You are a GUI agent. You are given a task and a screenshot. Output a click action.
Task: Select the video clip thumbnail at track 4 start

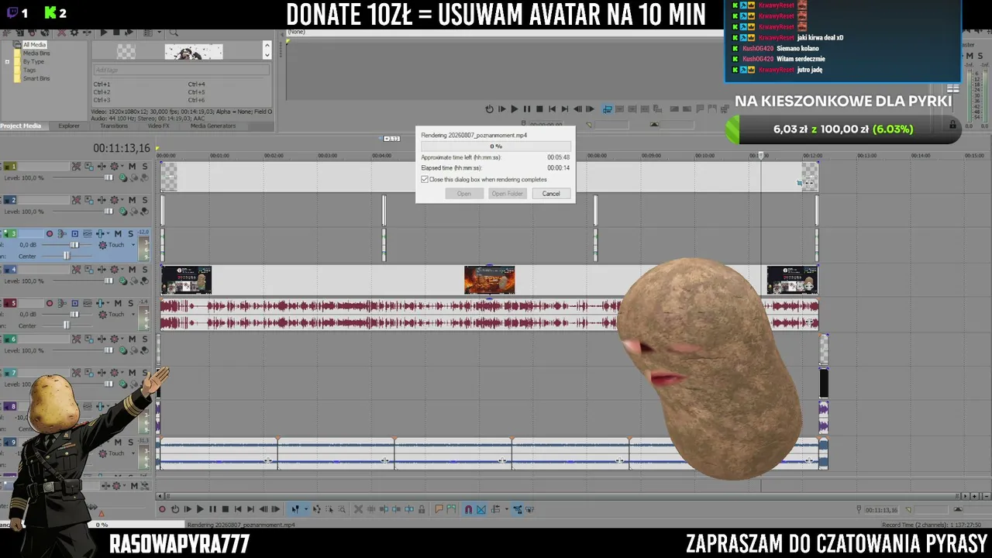[186, 280]
